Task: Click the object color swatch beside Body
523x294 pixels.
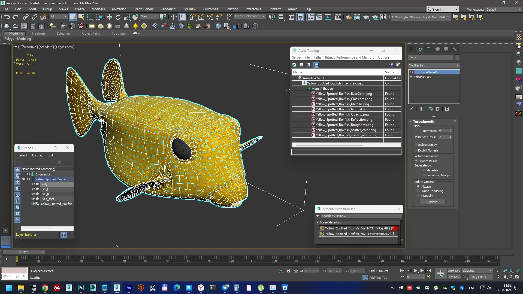Action: [457, 57]
